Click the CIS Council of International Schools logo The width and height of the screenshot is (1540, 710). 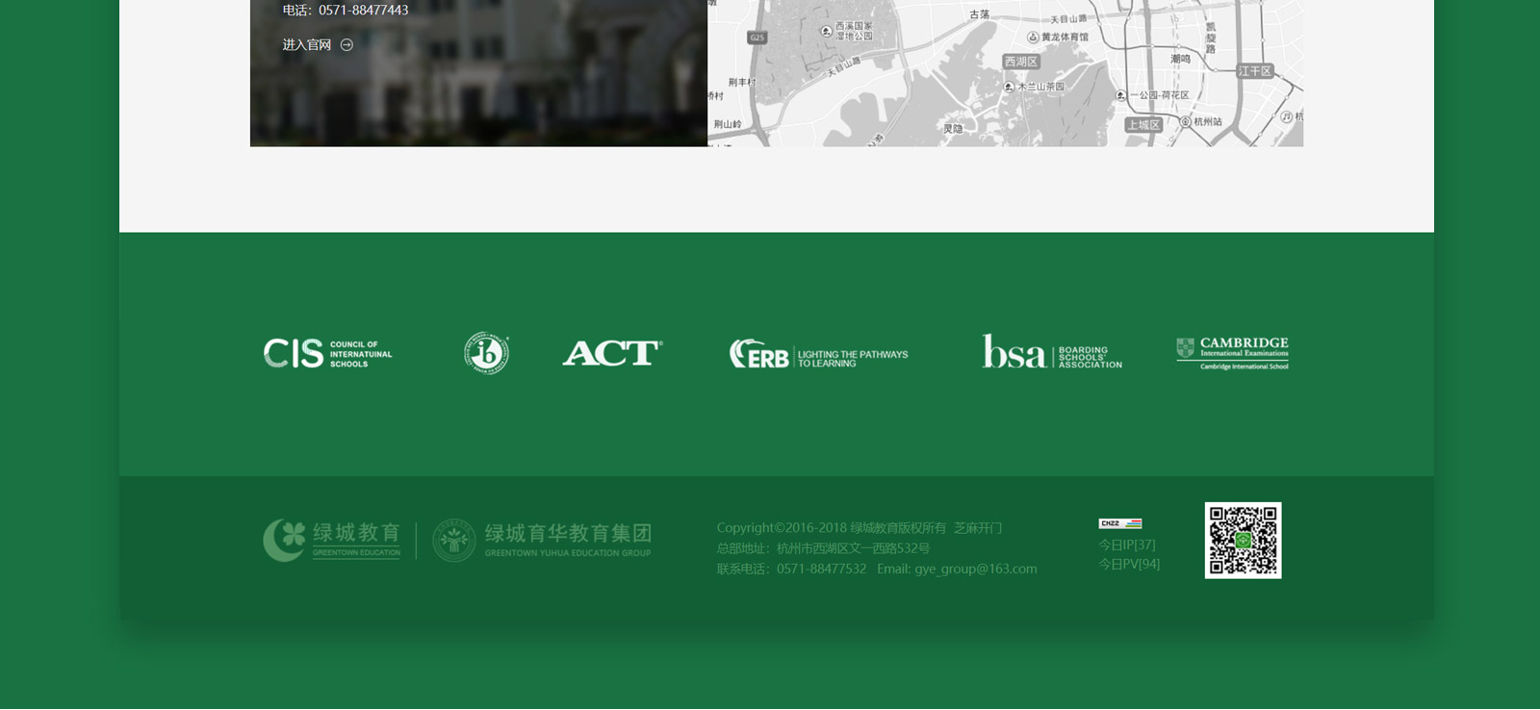coord(328,354)
